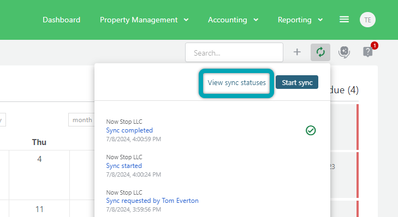Click the View sync statuses link
The width and height of the screenshot is (398, 217).
click(236, 83)
